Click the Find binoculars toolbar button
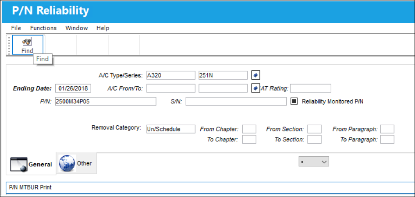The width and height of the screenshot is (415, 197). (28, 45)
